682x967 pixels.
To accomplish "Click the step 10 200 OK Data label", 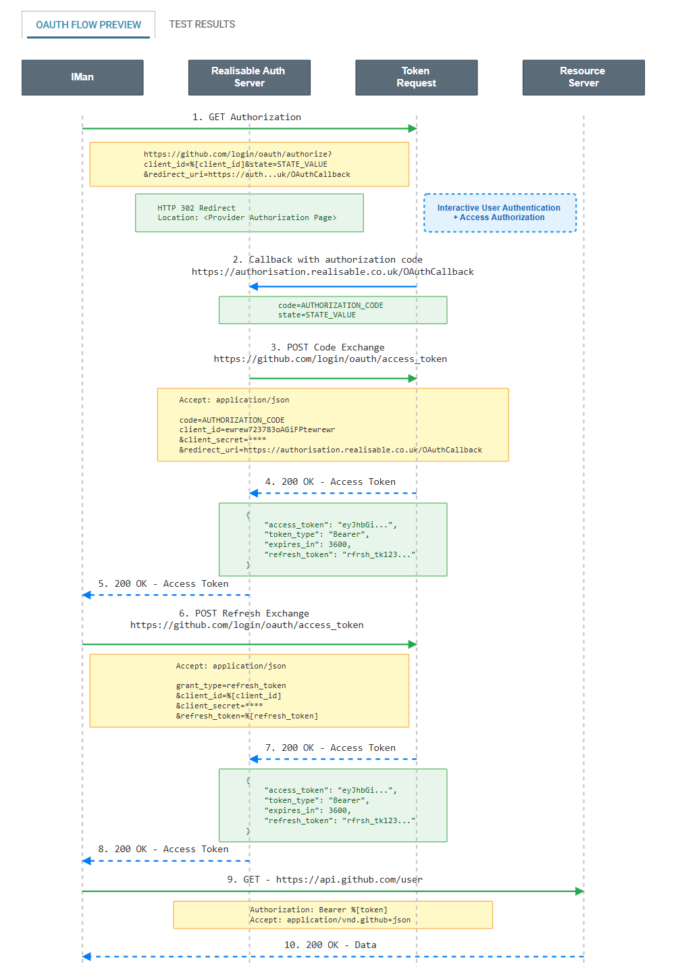I will coord(330,945).
